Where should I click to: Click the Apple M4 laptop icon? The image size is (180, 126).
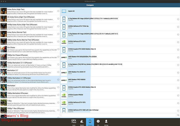(x=64, y=11)
